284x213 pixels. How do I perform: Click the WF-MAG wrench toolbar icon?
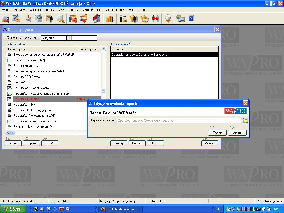tap(145, 19)
